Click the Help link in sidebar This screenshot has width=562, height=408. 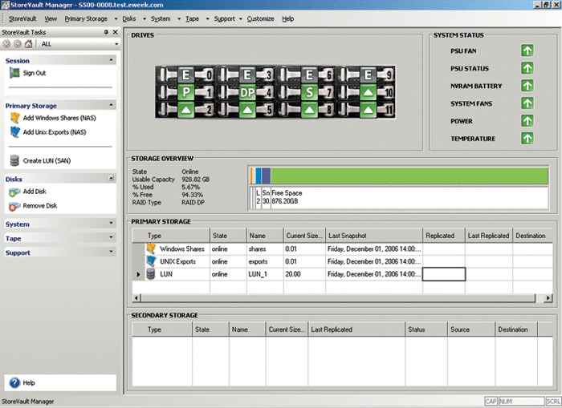point(29,382)
